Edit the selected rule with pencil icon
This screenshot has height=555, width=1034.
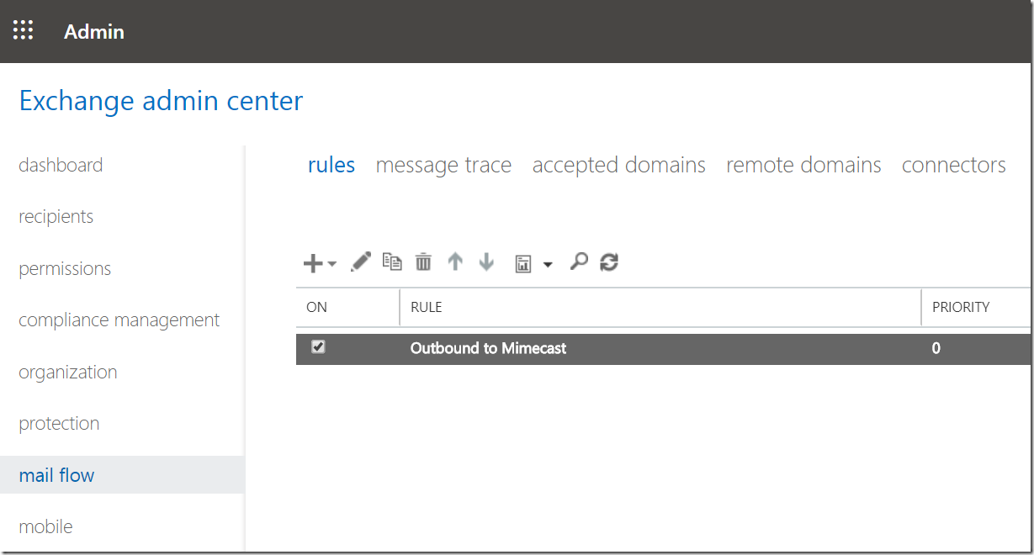point(360,262)
